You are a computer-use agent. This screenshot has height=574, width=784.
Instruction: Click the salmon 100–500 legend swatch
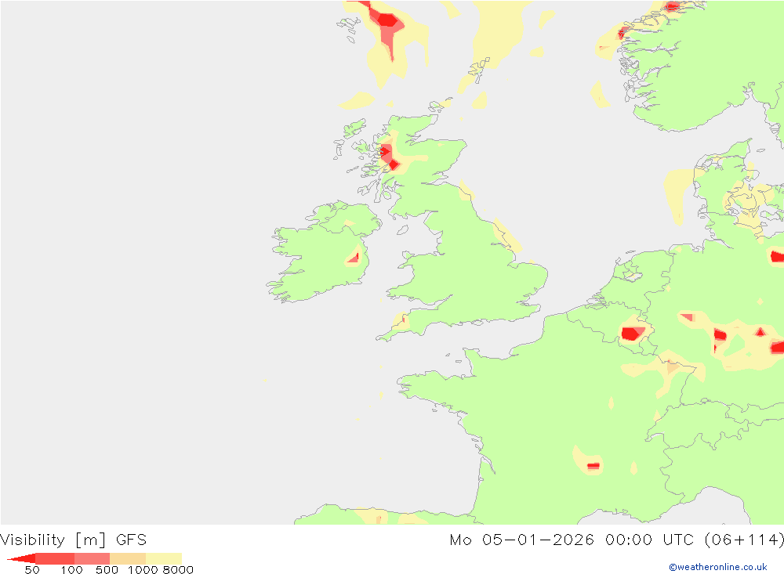click(x=92, y=558)
